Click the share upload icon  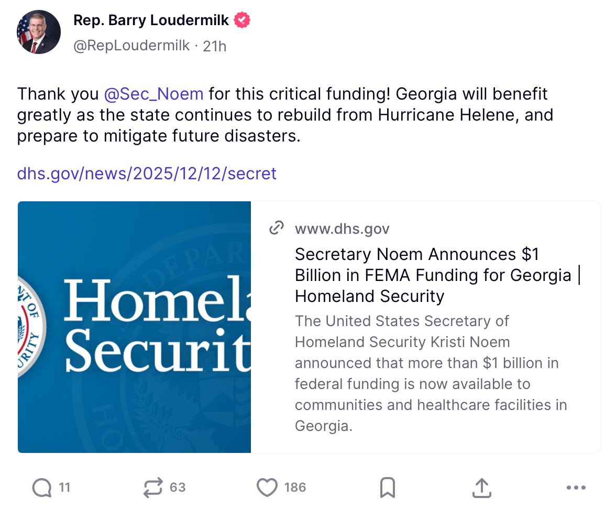point(481,488)
